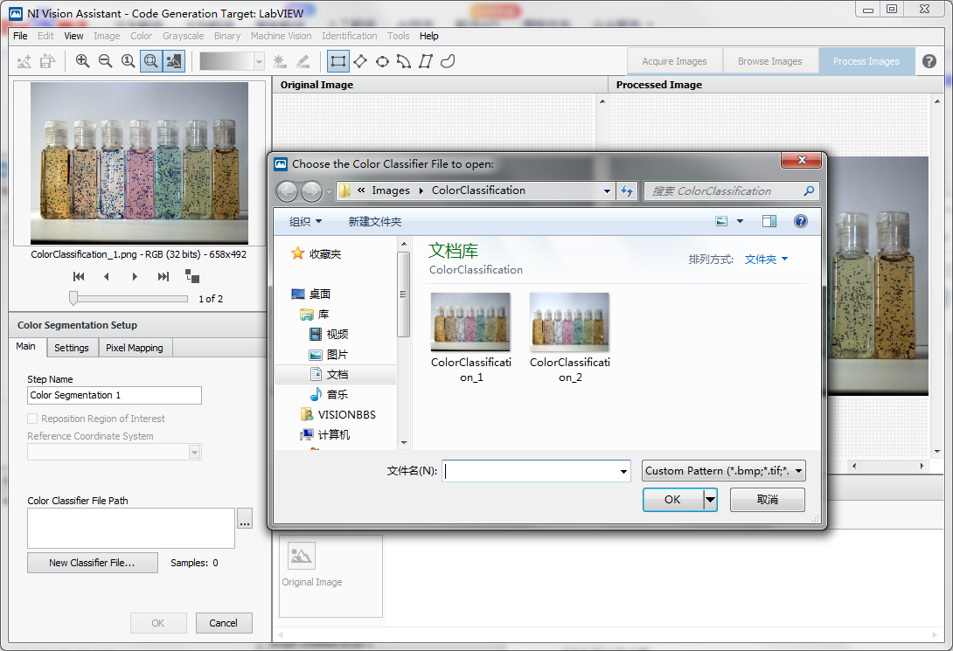This screenshot has height=651, width=953.
Task: Click the browse (...) button for classifier path
Action: pos(245,518)
